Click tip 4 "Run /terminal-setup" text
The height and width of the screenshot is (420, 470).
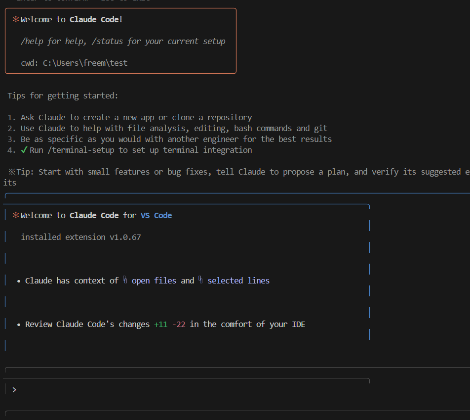tap(141, 150)
